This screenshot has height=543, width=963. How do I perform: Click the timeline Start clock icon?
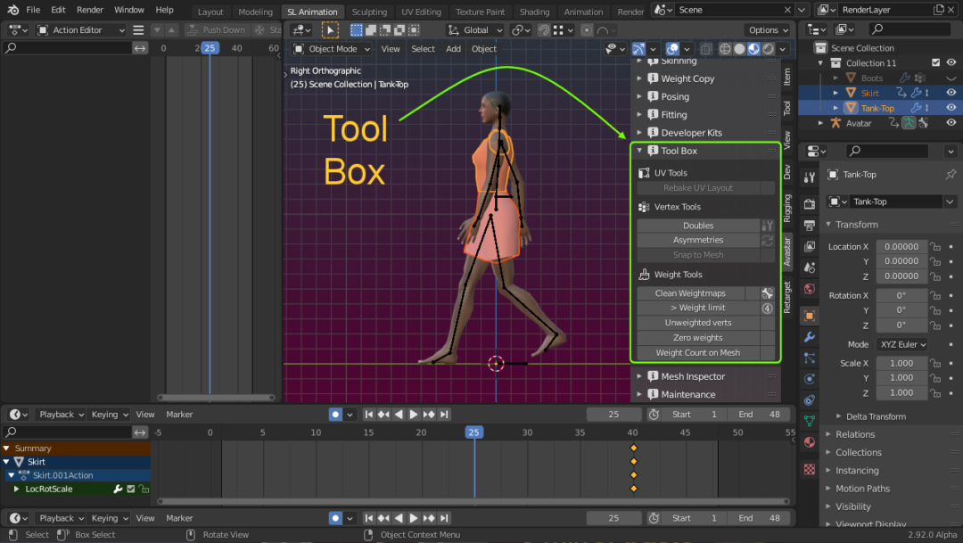pyautogui.click(x=654, y=415)
